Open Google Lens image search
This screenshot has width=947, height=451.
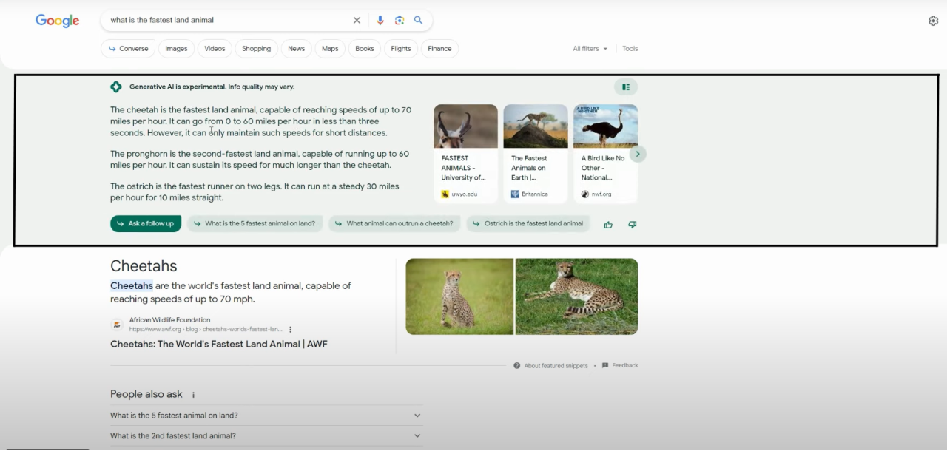pos(400,21)
